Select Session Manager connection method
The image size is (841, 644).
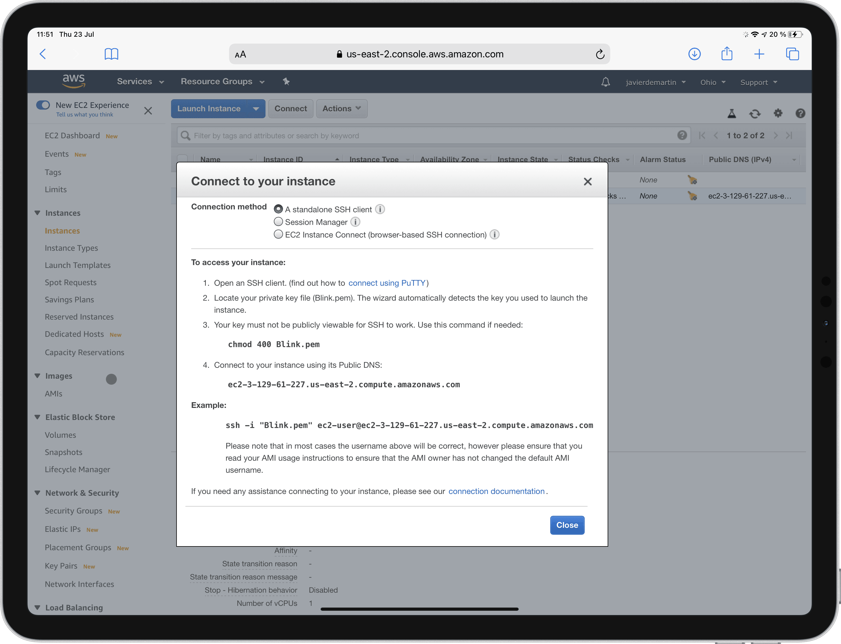[x=278, y=221]
